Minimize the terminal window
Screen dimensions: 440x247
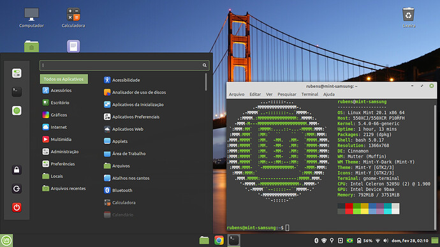pos(412,86)
